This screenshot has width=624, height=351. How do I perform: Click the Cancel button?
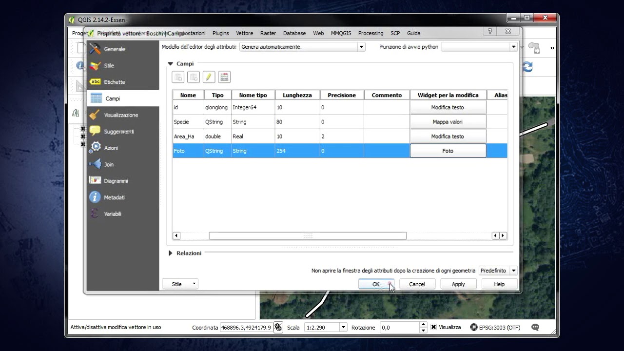point(417,284)
